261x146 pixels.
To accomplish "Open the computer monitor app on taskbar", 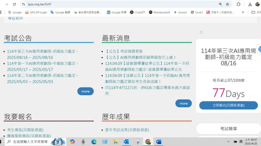I will 105,142.
